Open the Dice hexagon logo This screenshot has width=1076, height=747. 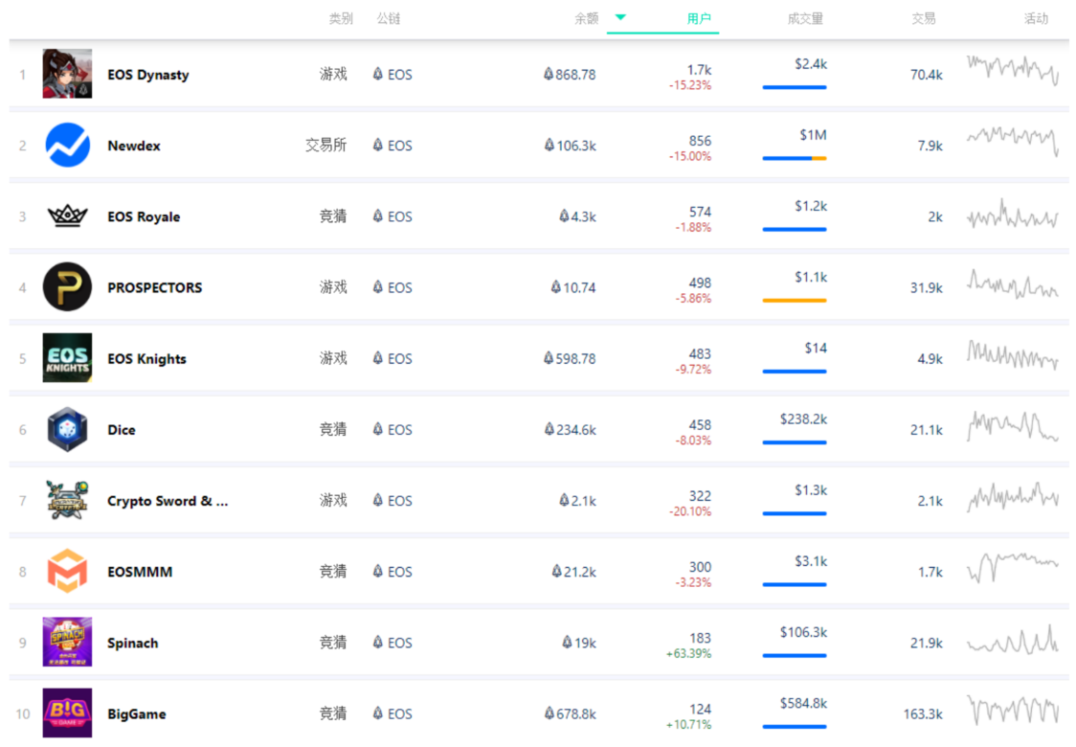67,429
